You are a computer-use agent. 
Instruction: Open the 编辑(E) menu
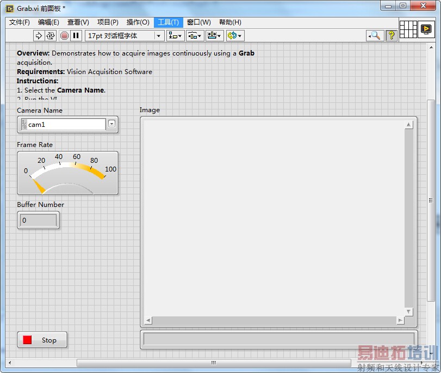[48, 22]
